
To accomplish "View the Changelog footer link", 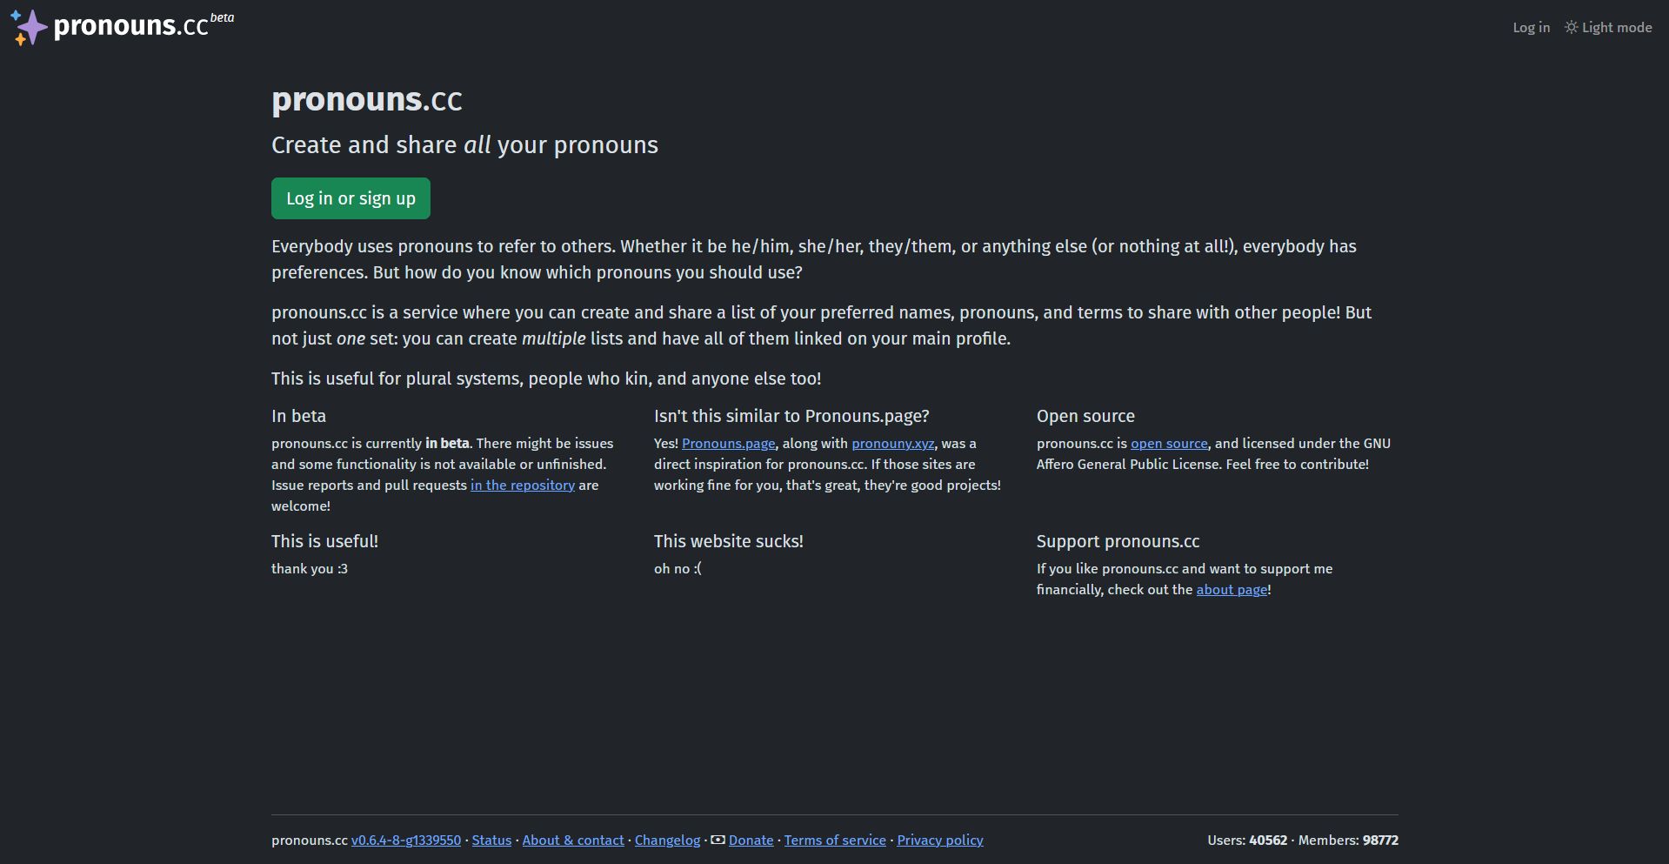I will tap(667, 840).
